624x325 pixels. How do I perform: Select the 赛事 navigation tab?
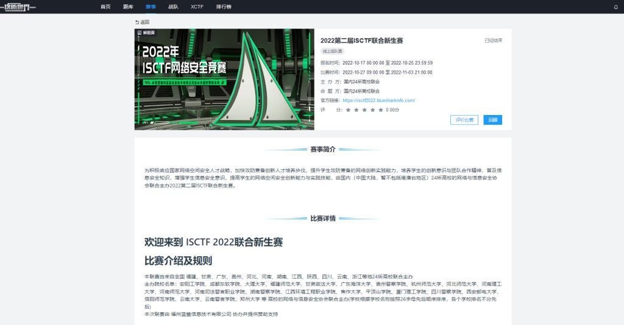click(151, 7)
